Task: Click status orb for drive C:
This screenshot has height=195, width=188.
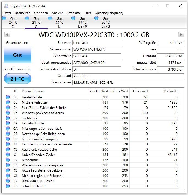Action: tap(4, 18)
